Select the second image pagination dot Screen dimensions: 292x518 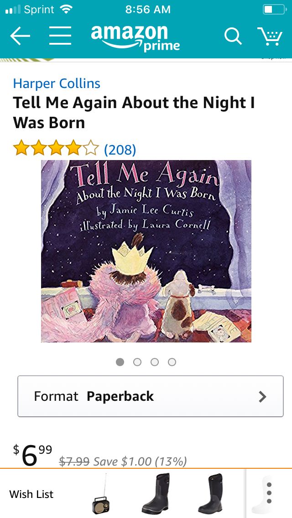(x=137, y=362)
